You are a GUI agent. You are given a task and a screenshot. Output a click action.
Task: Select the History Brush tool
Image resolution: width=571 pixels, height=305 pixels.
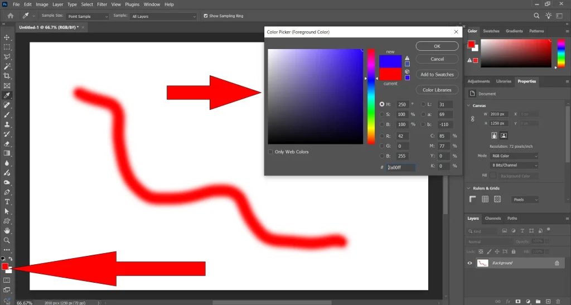(x=7, y=134)
